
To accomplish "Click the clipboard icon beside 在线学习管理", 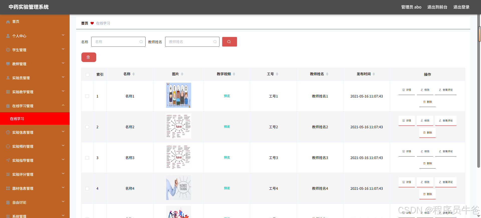I will point(8,106).
